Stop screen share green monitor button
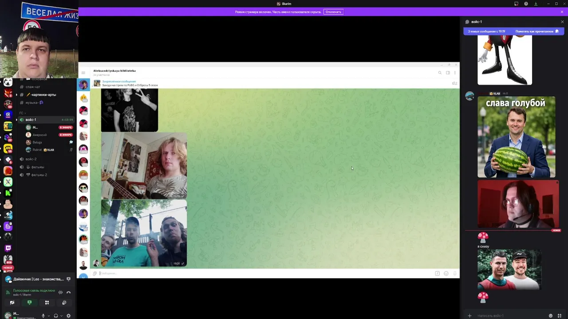Image resolution: width=568 pixels, height=319 pixels. point(29,303)
